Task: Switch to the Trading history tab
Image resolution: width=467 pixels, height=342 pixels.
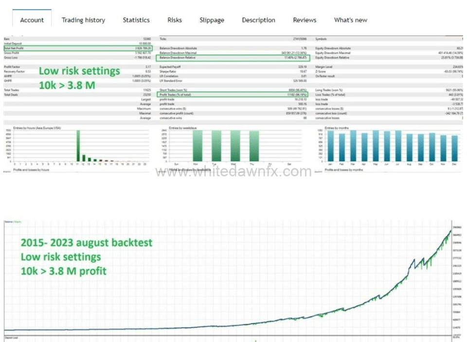Action: 83,20
